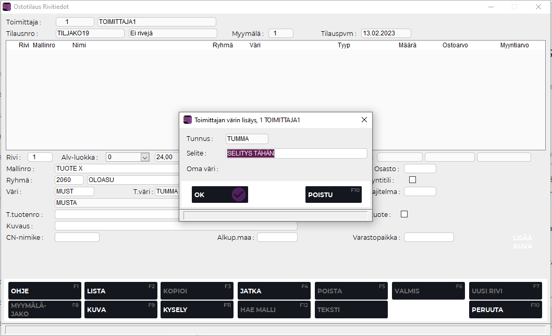This screenshot has width=552, height=336.
Task: Click Ostotilaus Rivitiedot title bar app icon
Action: coord(7,7)
